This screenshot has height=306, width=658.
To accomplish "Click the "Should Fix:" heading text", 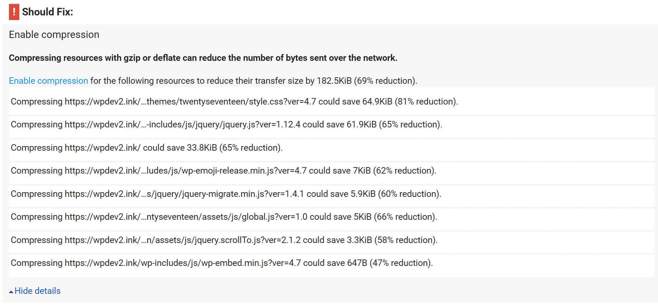I will pos(47,12).
